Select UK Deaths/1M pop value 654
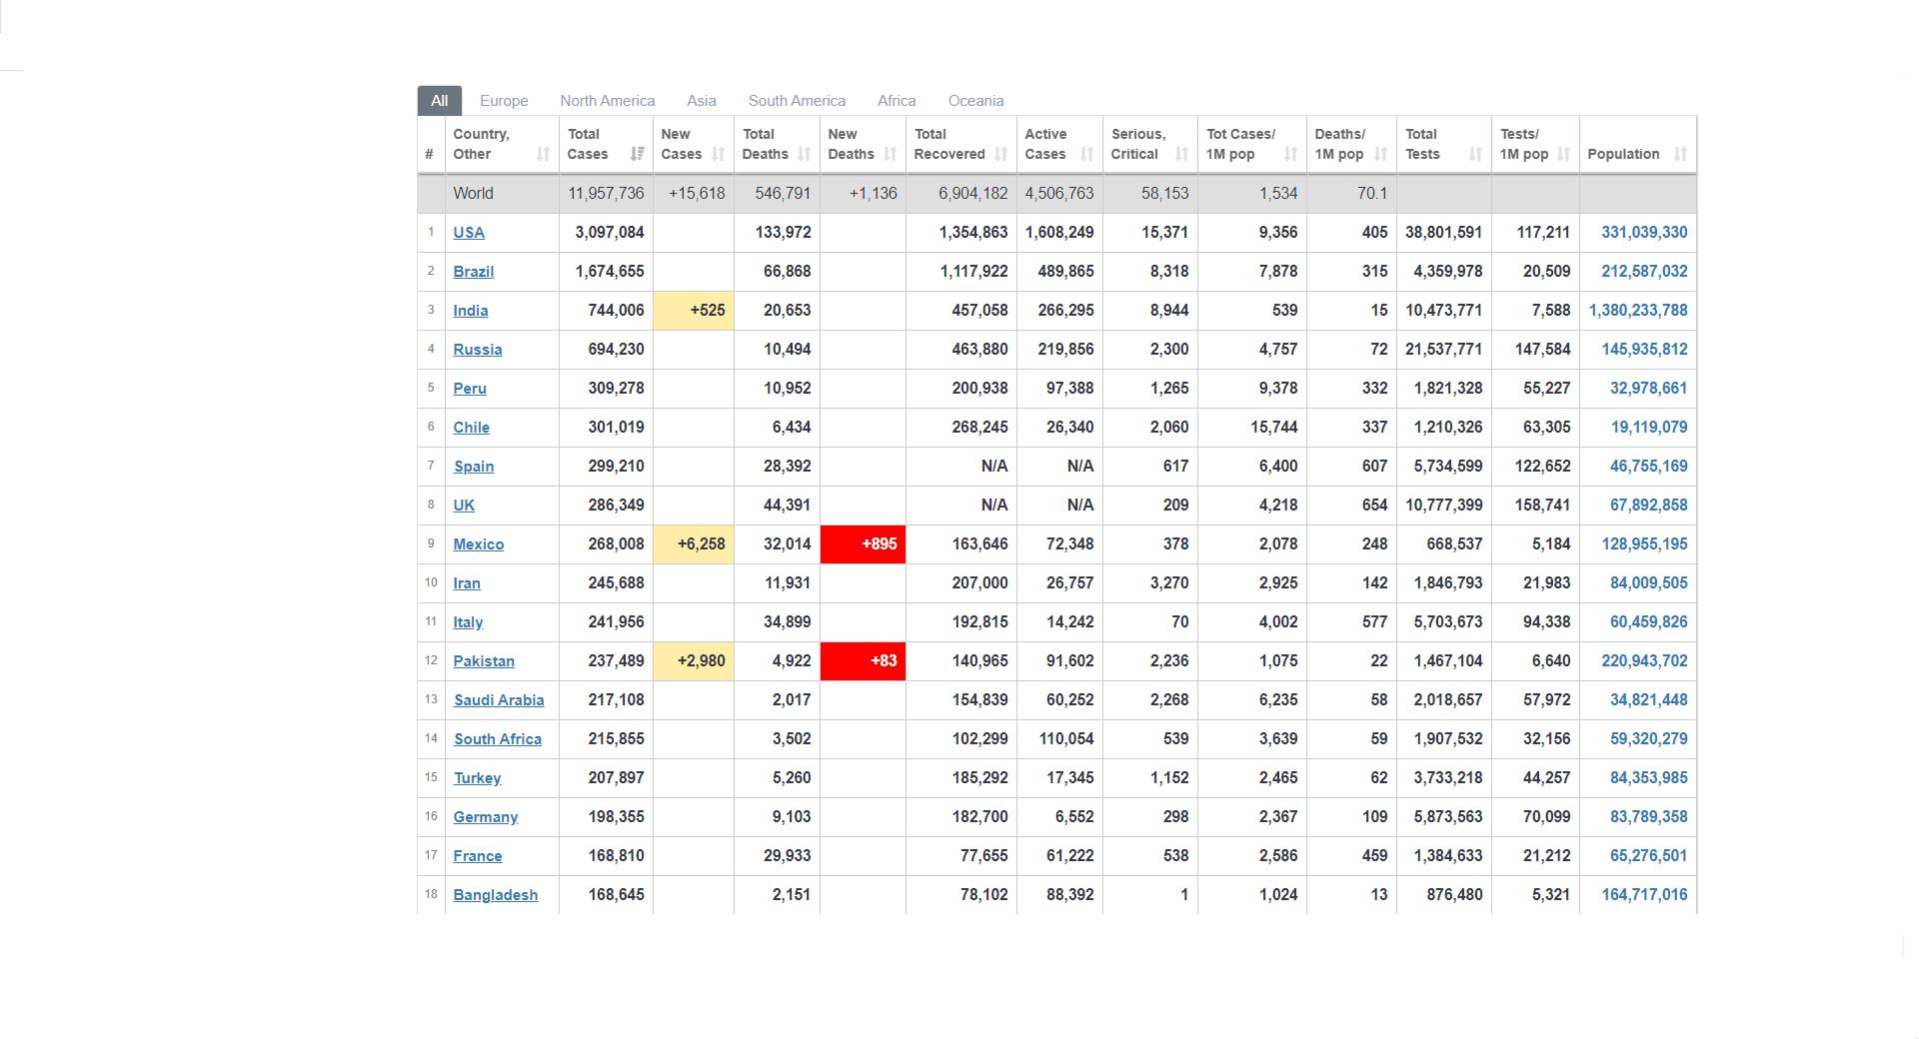 click(x=1374, y=506)
